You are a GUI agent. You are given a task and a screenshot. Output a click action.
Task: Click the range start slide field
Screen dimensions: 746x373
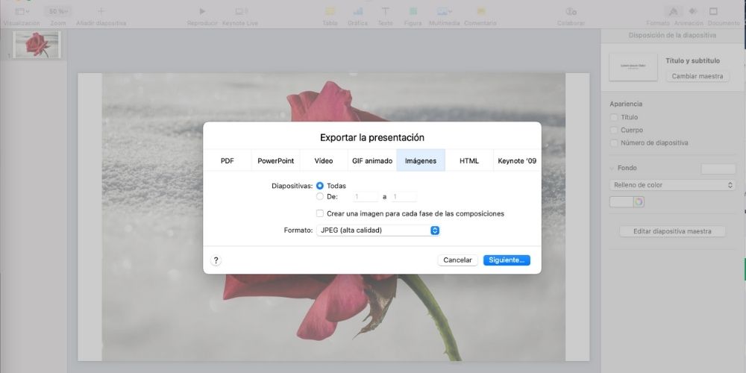[366, 196]
